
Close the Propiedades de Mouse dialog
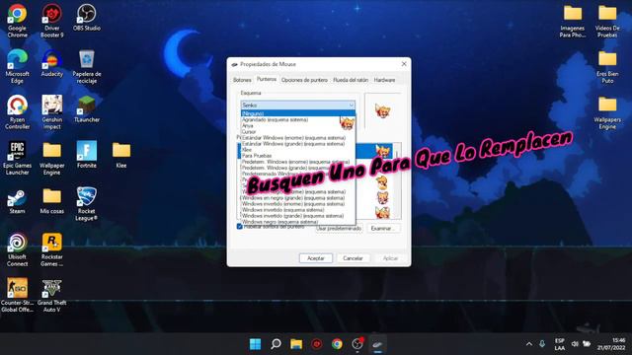click(x=404, y=64)
